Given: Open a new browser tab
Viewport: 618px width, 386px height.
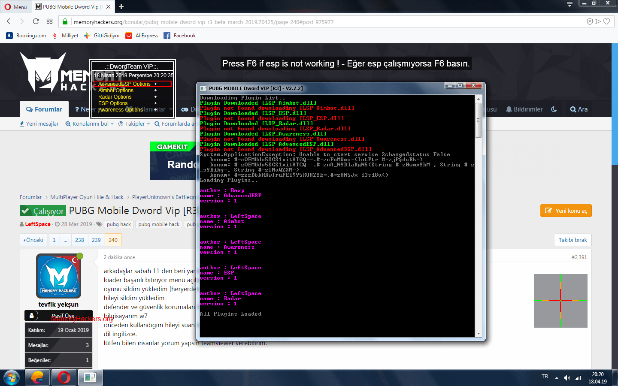Looking at the screenshot, I should 121,6.
